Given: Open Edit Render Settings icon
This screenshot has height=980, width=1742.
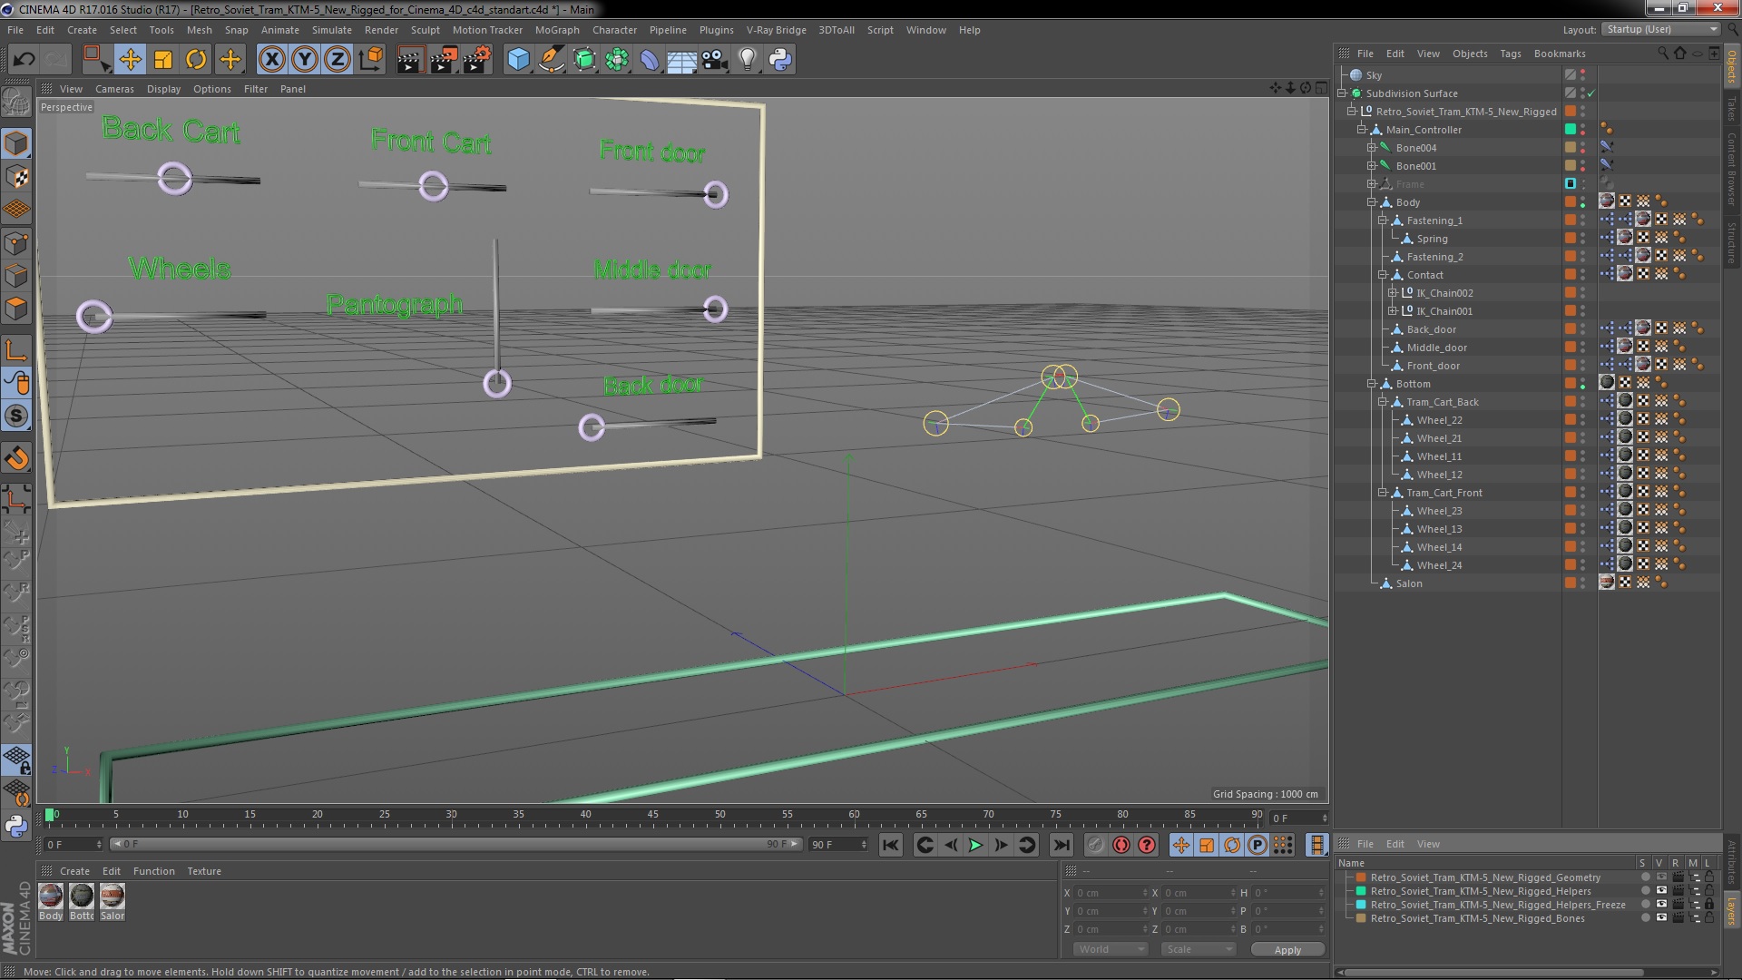Looking at the screenshot, I should (477, 60).
